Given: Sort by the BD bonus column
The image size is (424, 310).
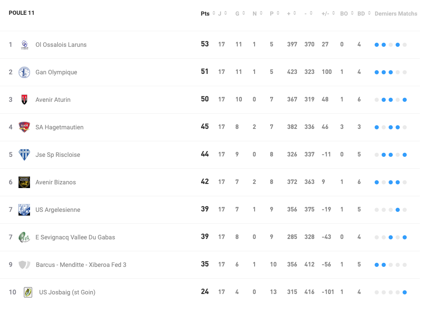Looking at the screenshot, I should point(364,14).
